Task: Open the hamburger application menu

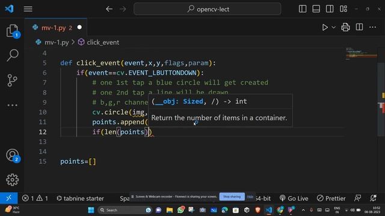Action: click(28, 9)
